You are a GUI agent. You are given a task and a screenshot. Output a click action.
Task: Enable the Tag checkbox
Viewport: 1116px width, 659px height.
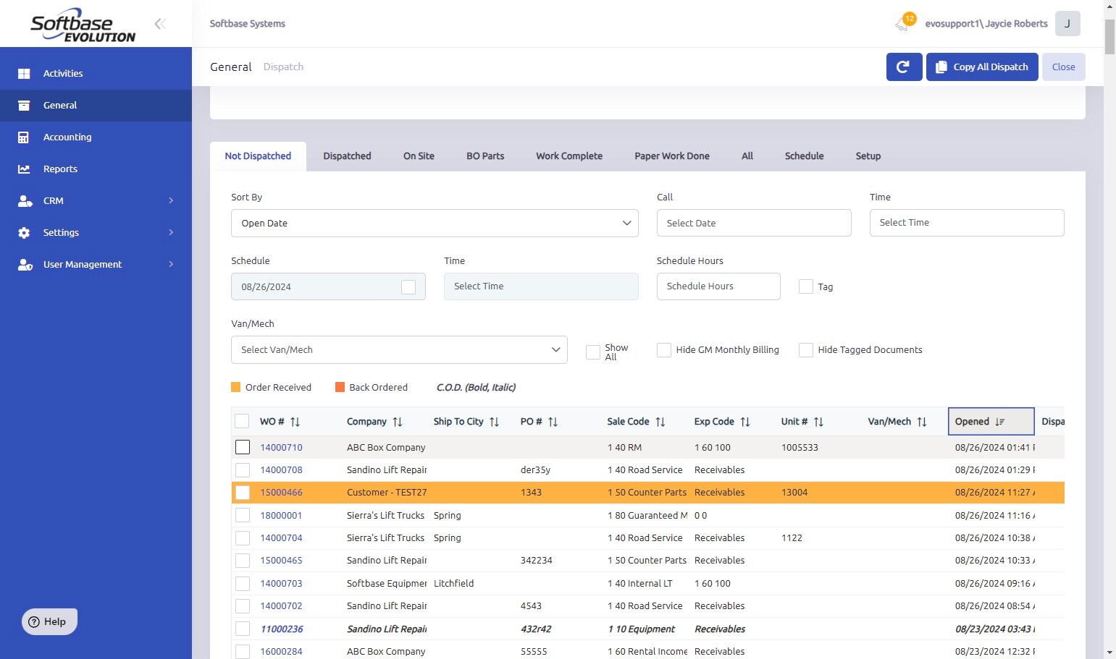(805, 286)
